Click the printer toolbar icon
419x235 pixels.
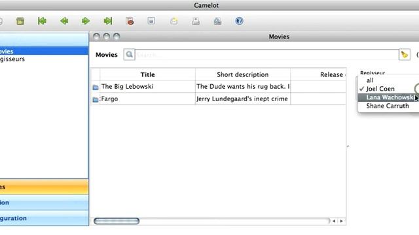[196, 21]
